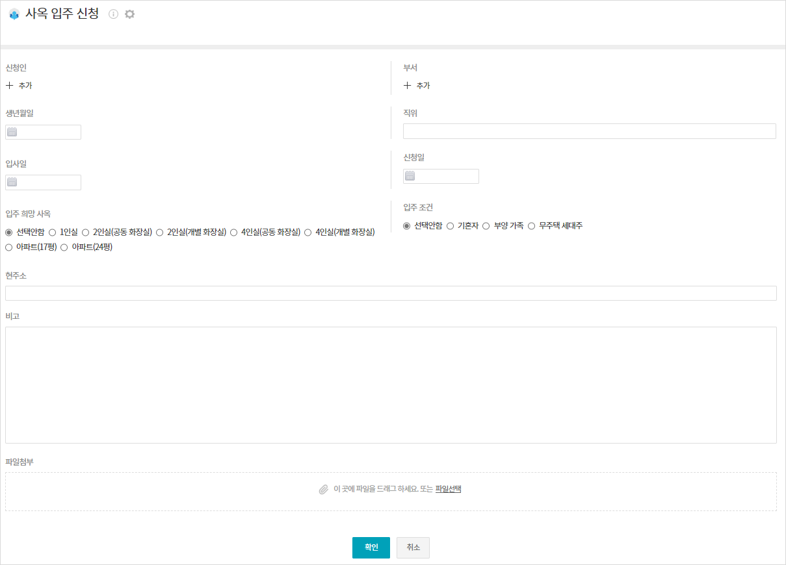The height and width of the screenshot is (565, 786).
Task: Select 기혼자 under 입주 조건
Action: pos(450,226)
